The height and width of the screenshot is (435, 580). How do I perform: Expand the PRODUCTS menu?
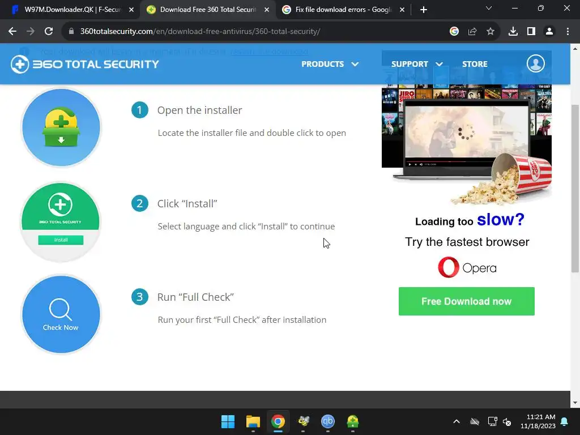coord(330,64)
